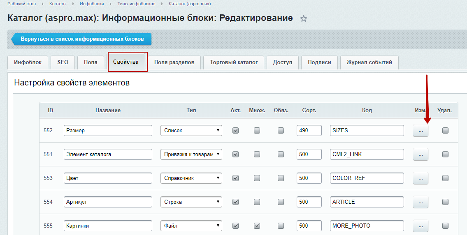Switch to the Поля tab
Image resolution: width=467 pixels, height=235 pixels.
tap(91, 62)
